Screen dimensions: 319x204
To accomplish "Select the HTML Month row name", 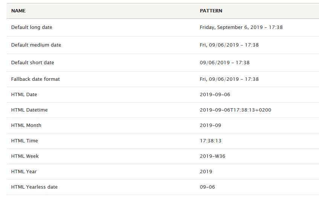I will click(26, 125).
